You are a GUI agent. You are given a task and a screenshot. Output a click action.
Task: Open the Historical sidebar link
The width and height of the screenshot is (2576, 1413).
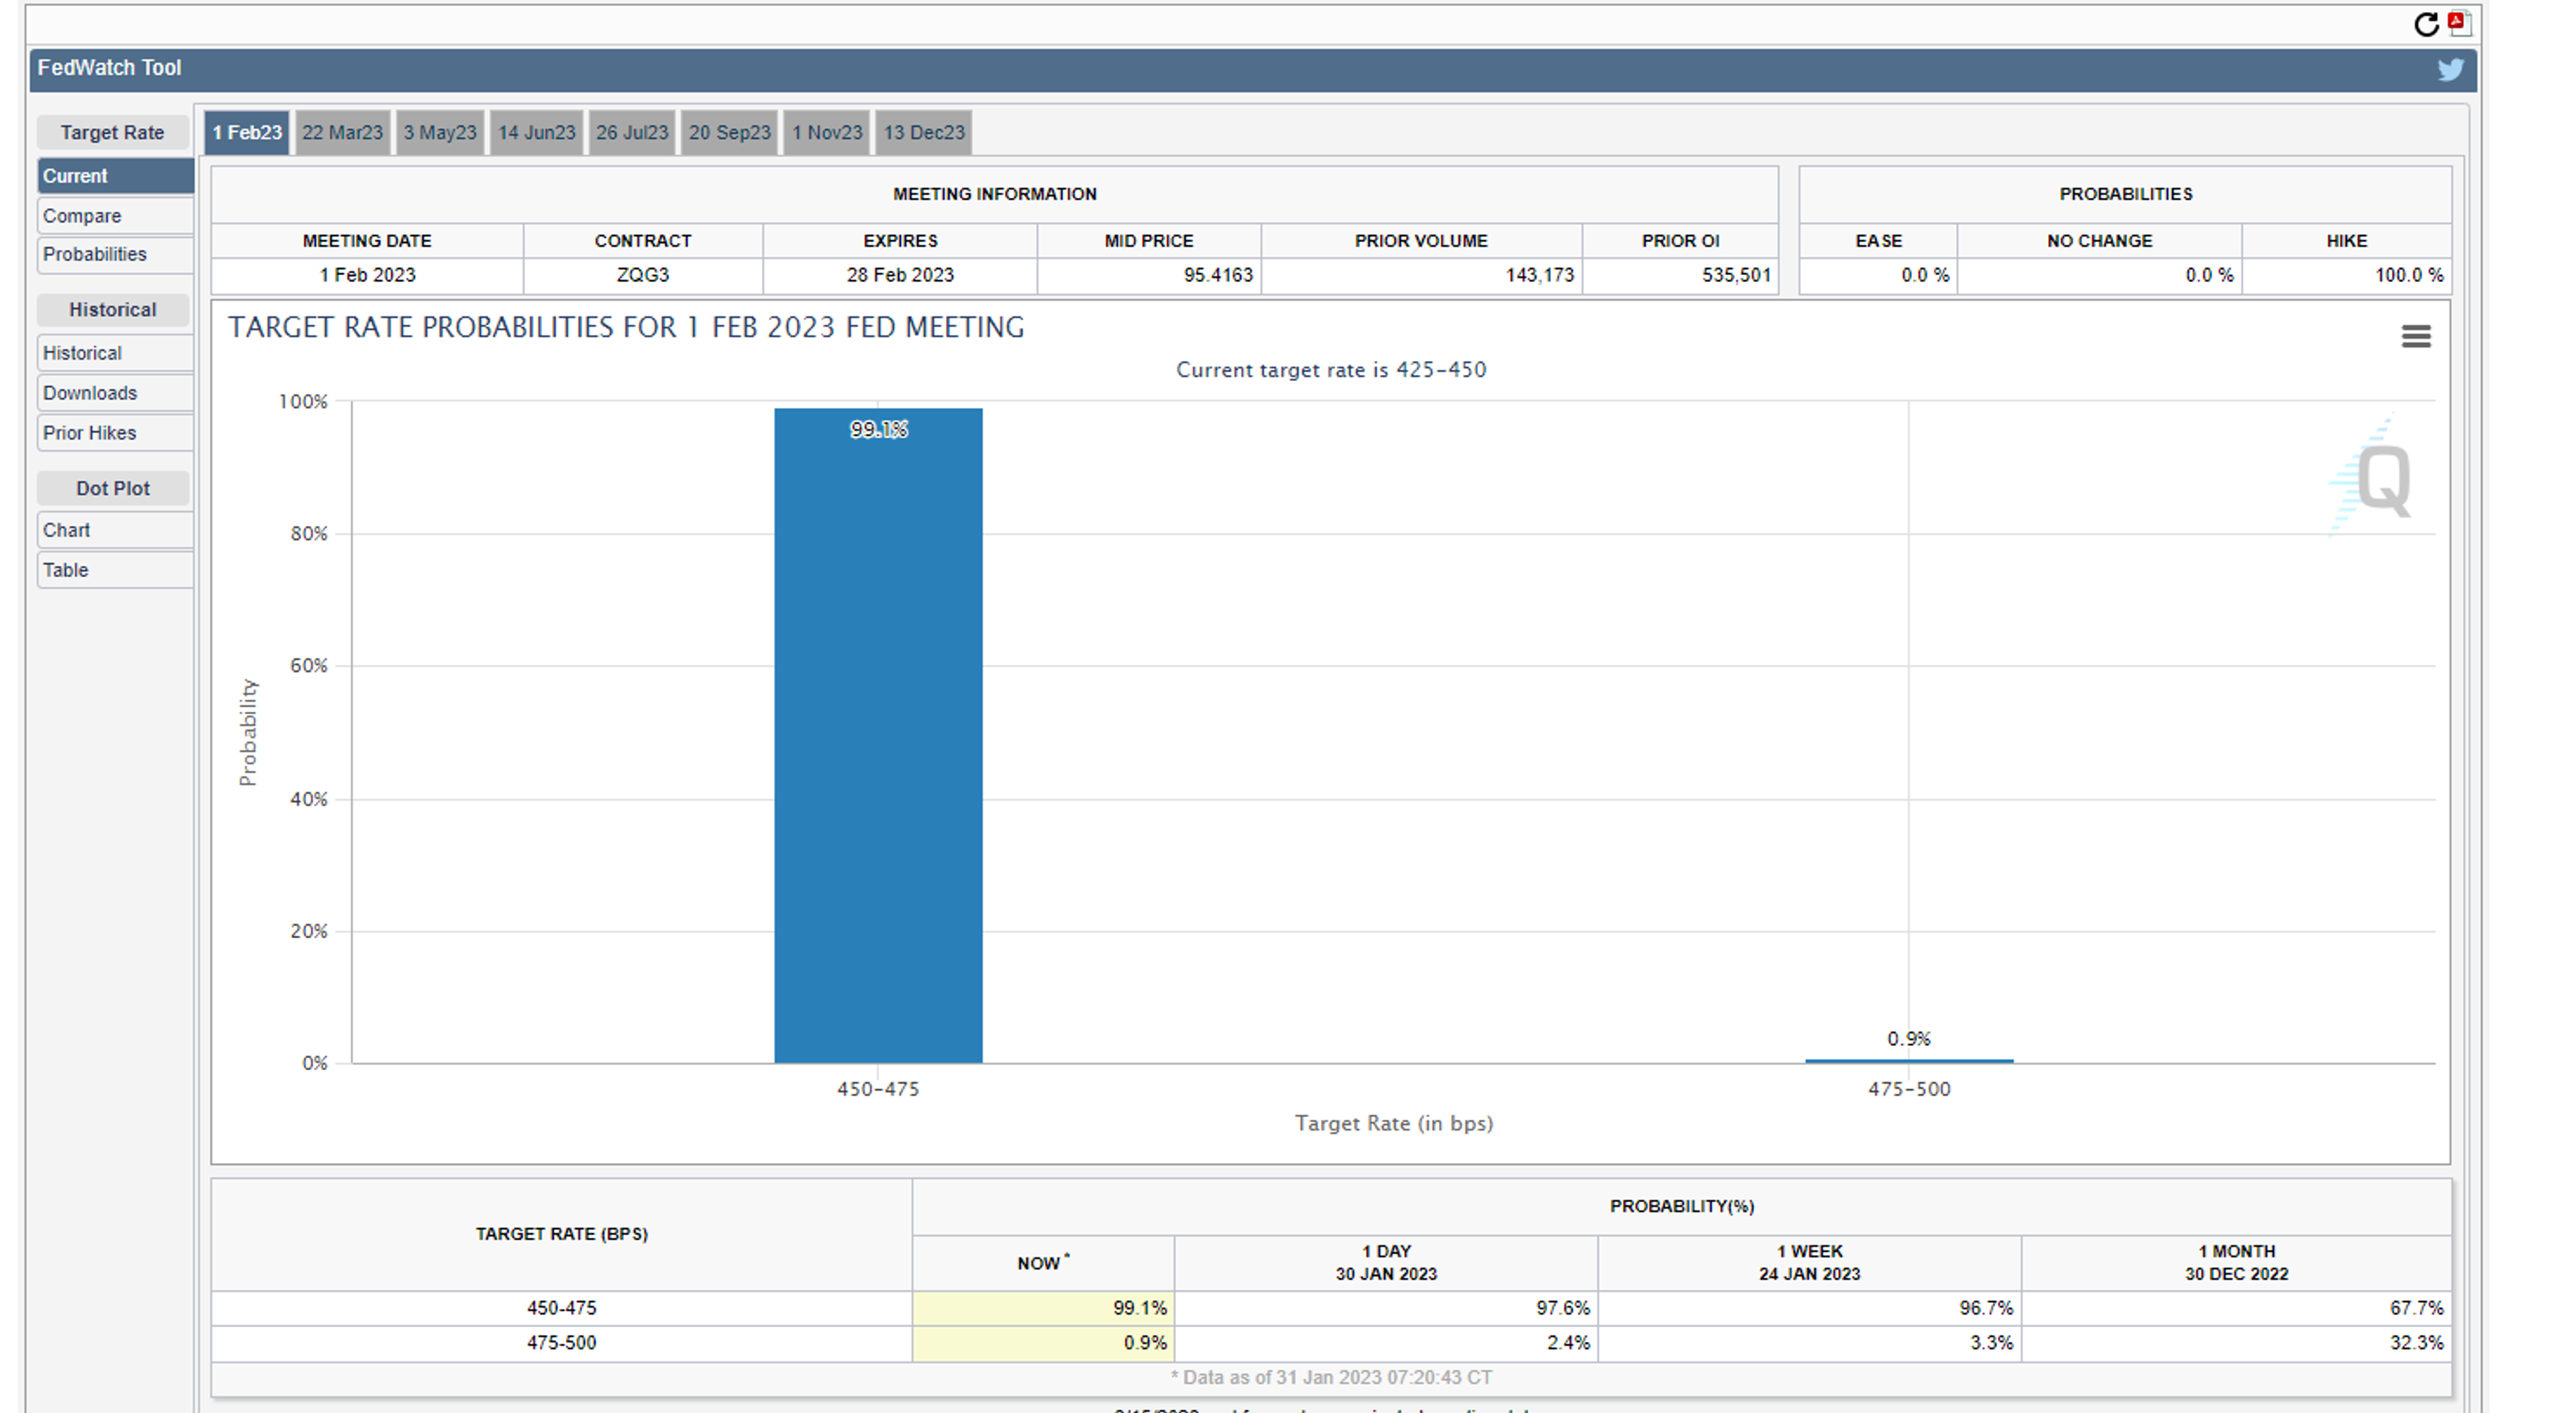click(x=116, y=353)
